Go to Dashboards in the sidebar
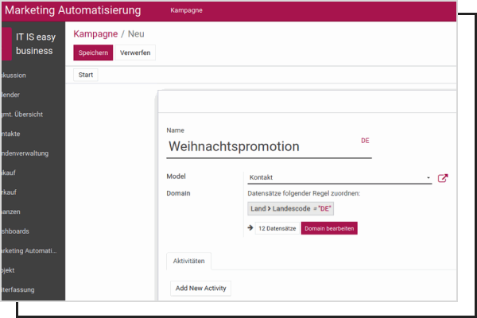Viewport: 477px width, 318px height. pyautogui.click(x=24, y=231)
